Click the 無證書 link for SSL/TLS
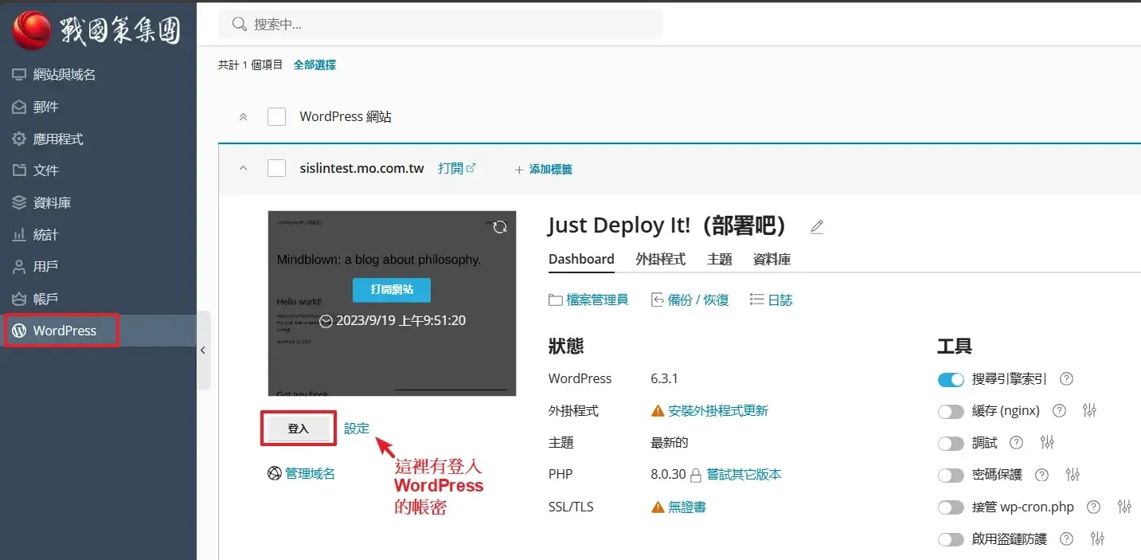The width and height of the screenshot is (1141, 560). coord(687,507)
